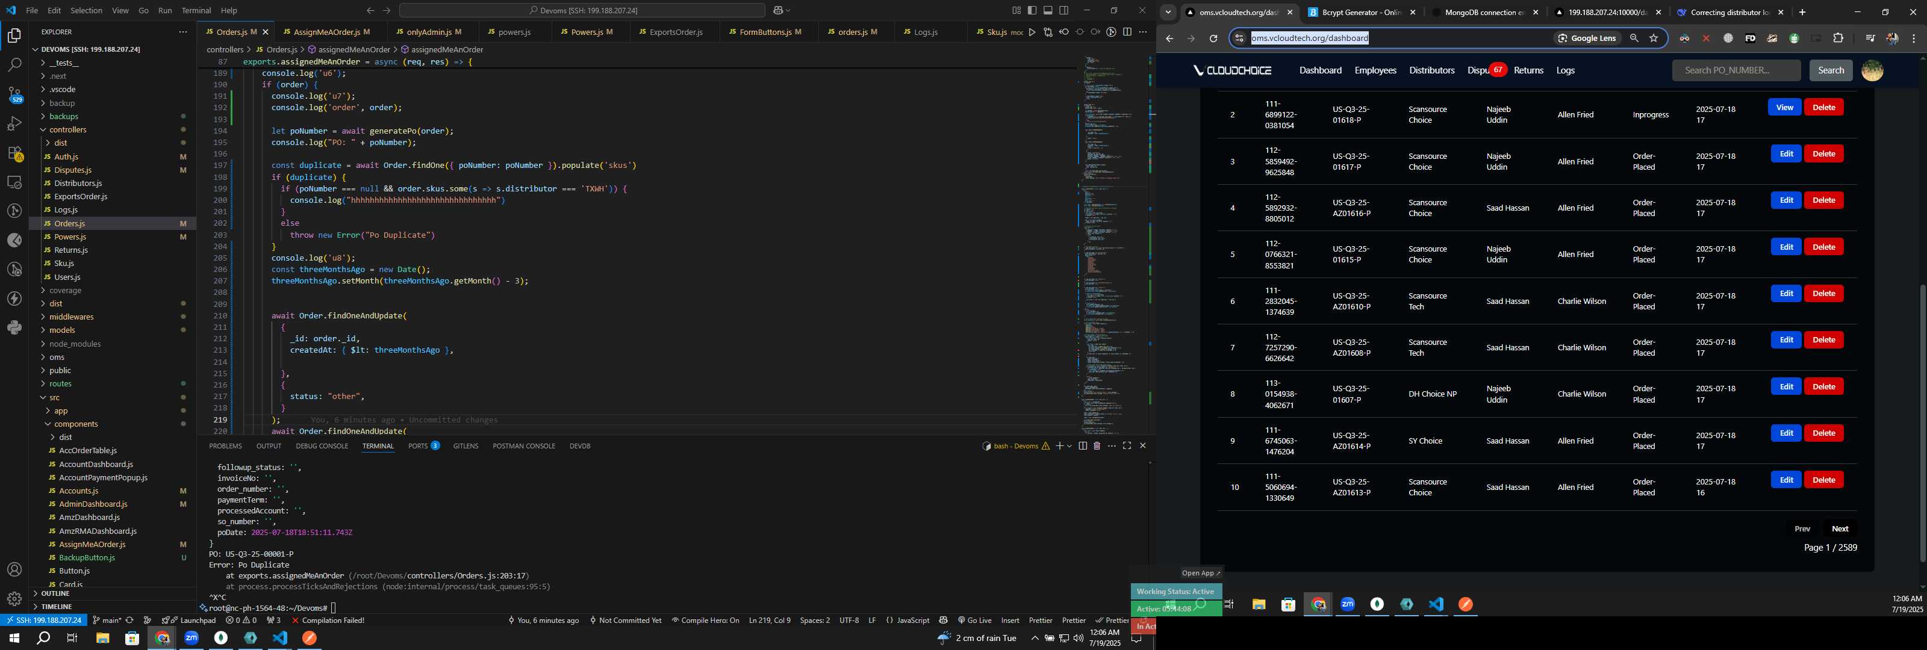Open the Manage gear in VS Code

point(14,599)
